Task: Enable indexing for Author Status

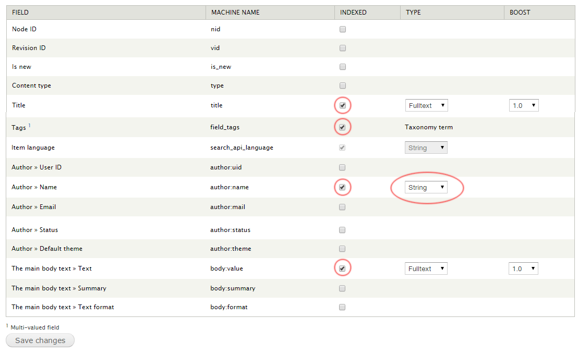Action: coord(342,230)
